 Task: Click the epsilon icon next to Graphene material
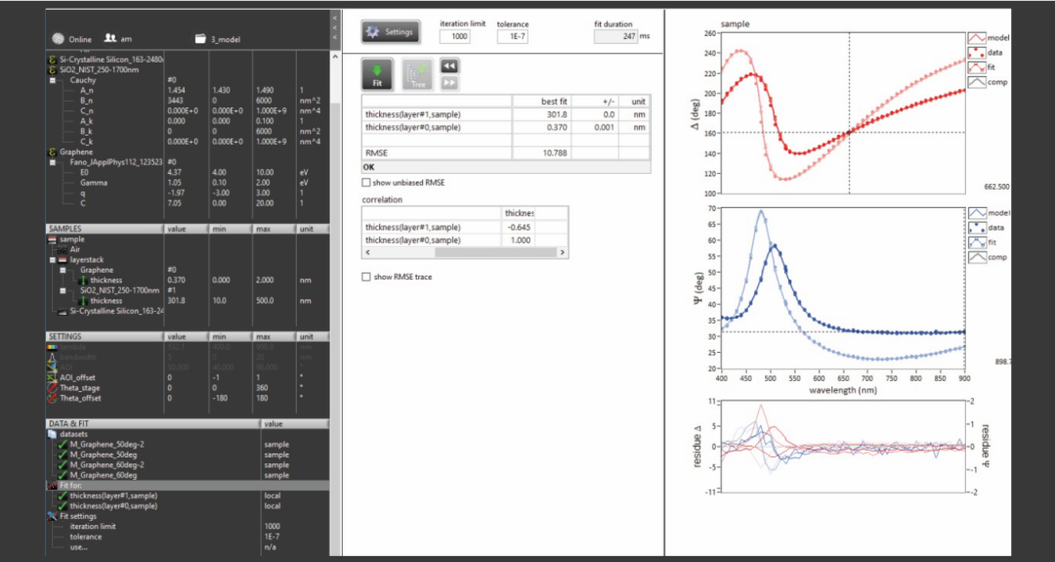pyautogui.click(x=53, y=152)
